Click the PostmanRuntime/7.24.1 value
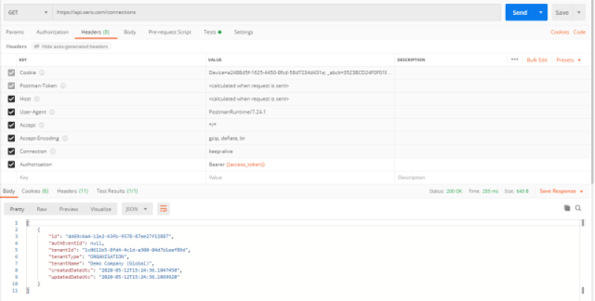595x301 pixels. [237, 112]
